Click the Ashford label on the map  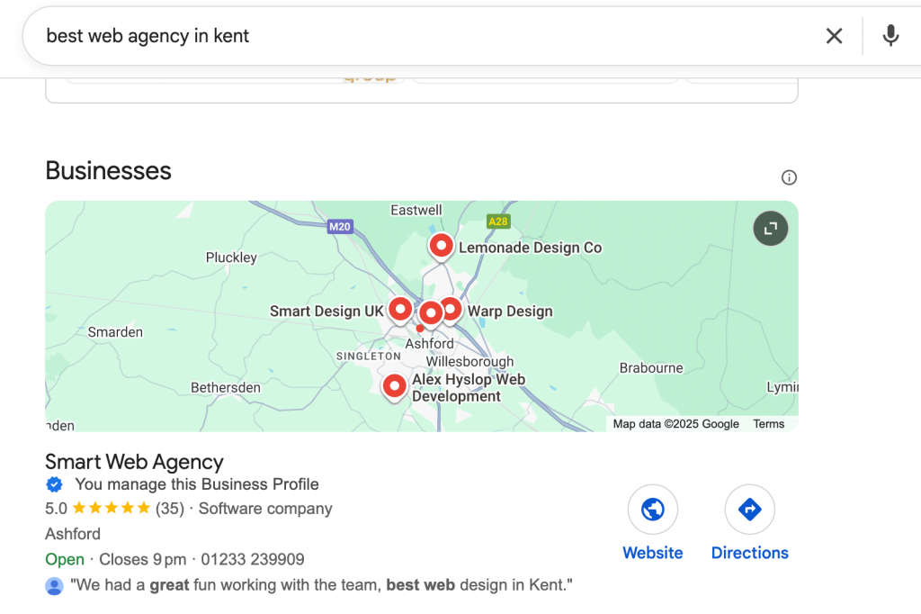click(430, 344)
